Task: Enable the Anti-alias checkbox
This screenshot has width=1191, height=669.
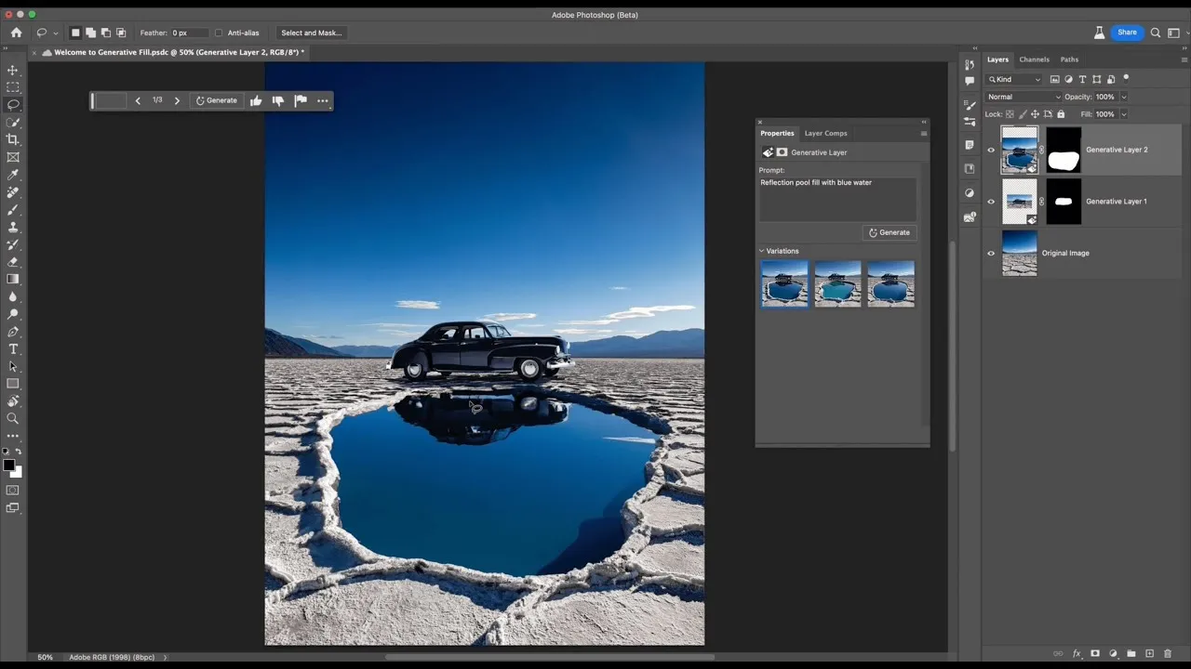Action: coord(219,33)
